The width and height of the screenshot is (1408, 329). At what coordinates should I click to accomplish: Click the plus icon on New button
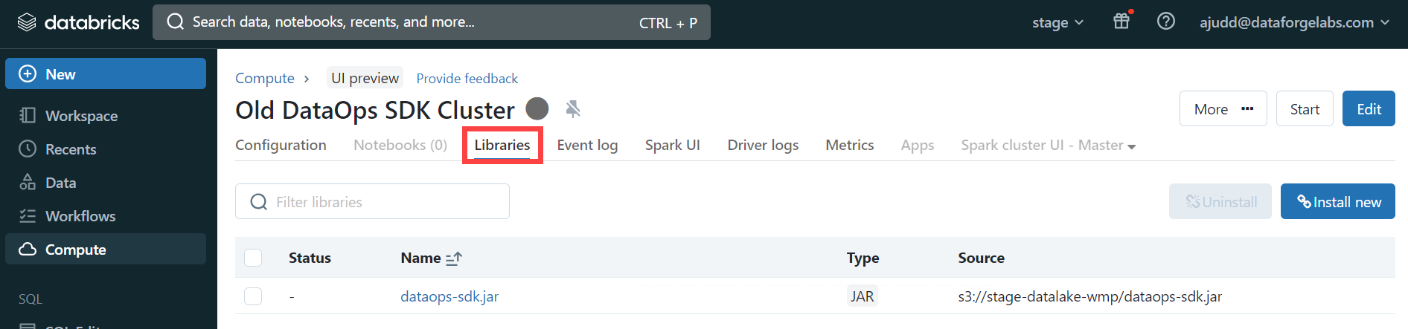pos(28,74)
